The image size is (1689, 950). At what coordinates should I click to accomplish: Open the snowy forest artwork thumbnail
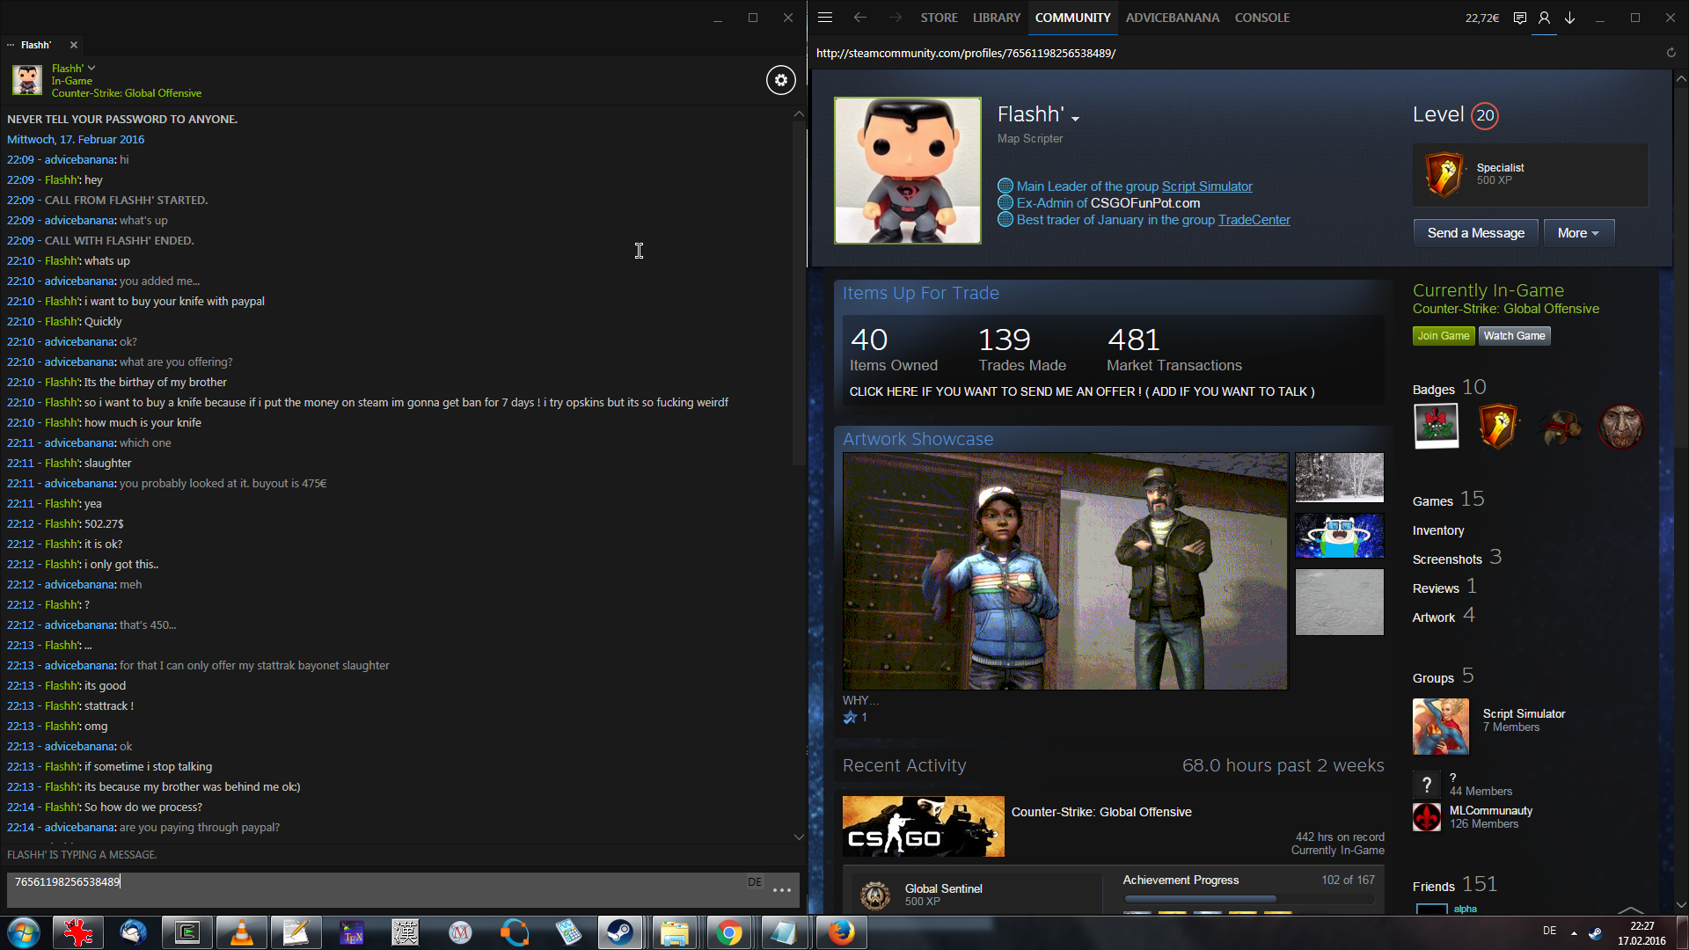[x=1339, y=478]
